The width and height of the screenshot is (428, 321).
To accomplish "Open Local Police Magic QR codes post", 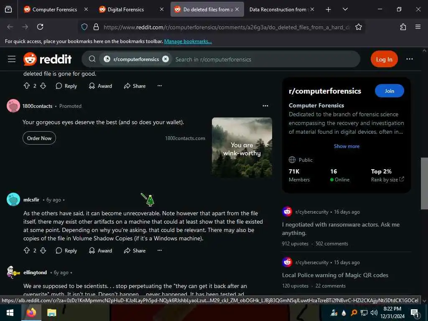I will (x=335, y=275).
